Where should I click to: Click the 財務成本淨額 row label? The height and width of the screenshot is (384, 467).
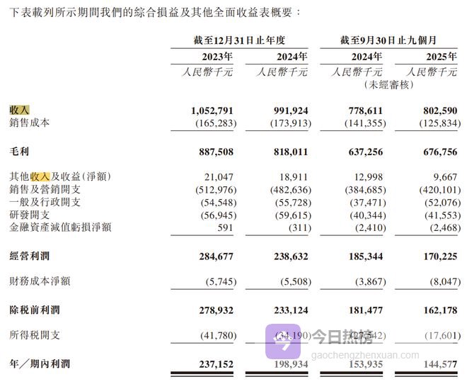click(x=39, y=281)
